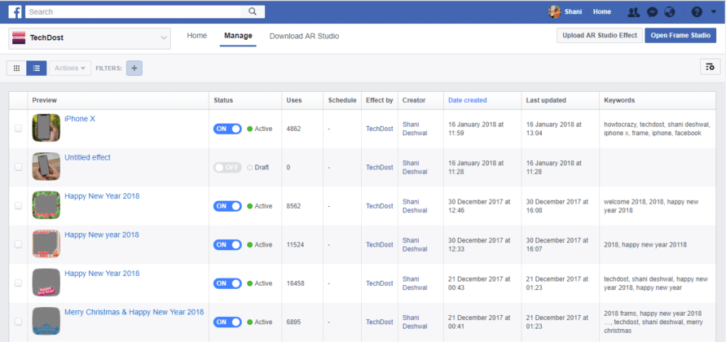
Task: Click the search magnifier icon
Action: (254, 12)
